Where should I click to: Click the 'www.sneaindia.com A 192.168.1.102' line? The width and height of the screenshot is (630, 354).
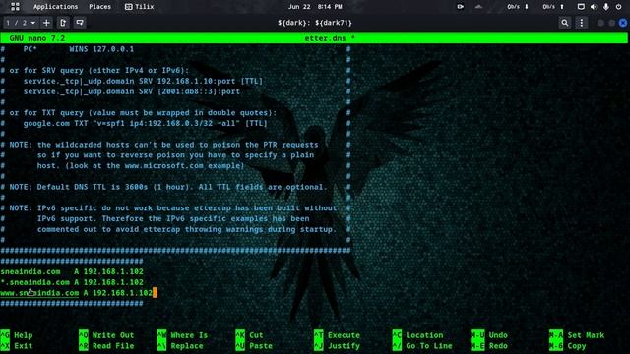(x=77, y=293)
